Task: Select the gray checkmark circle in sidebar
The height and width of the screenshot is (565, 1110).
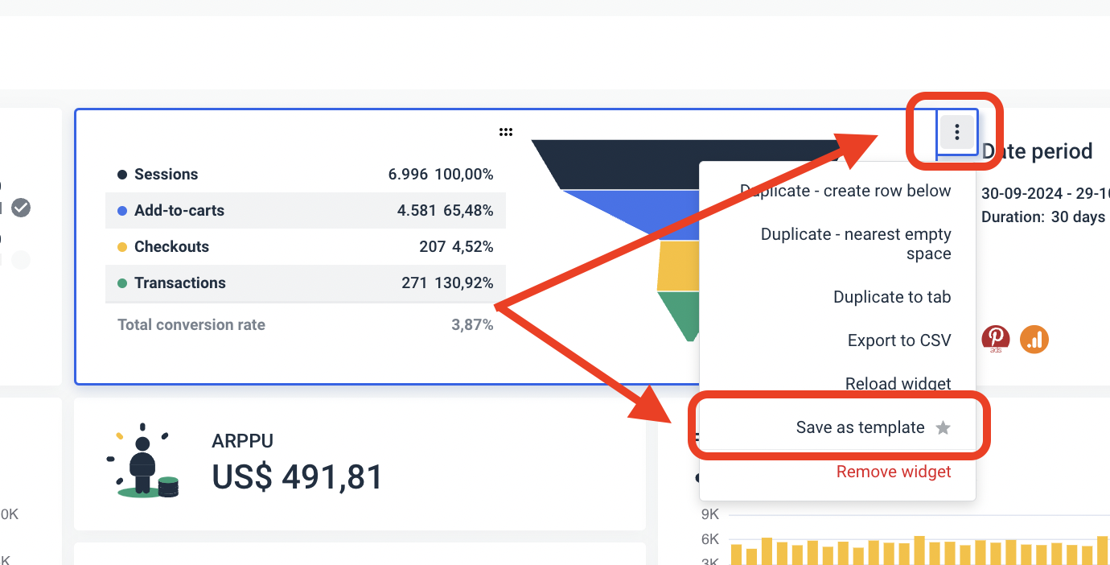Action: pos(21,208)
